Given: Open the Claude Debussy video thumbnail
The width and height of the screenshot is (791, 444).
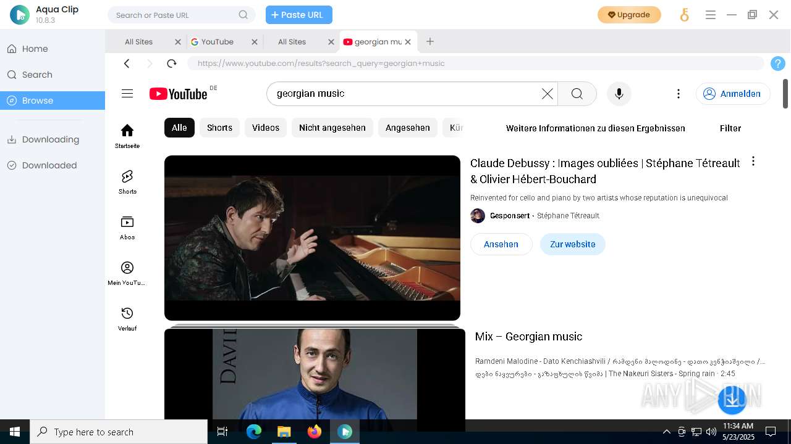Looking at the screenshot, I should 312,238.
